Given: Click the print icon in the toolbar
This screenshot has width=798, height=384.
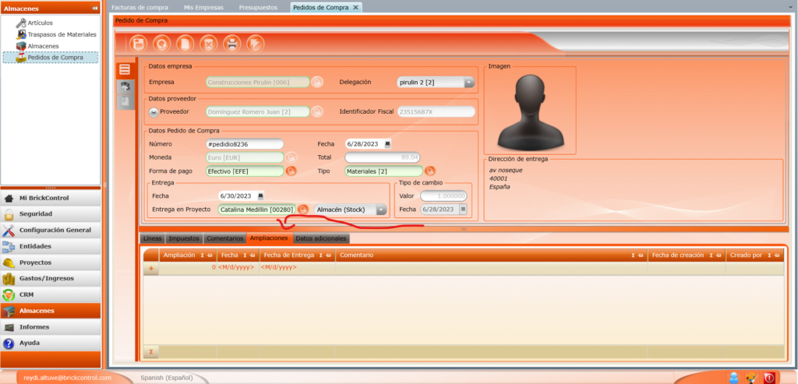Looking at the screenshot, I should 231,44.
